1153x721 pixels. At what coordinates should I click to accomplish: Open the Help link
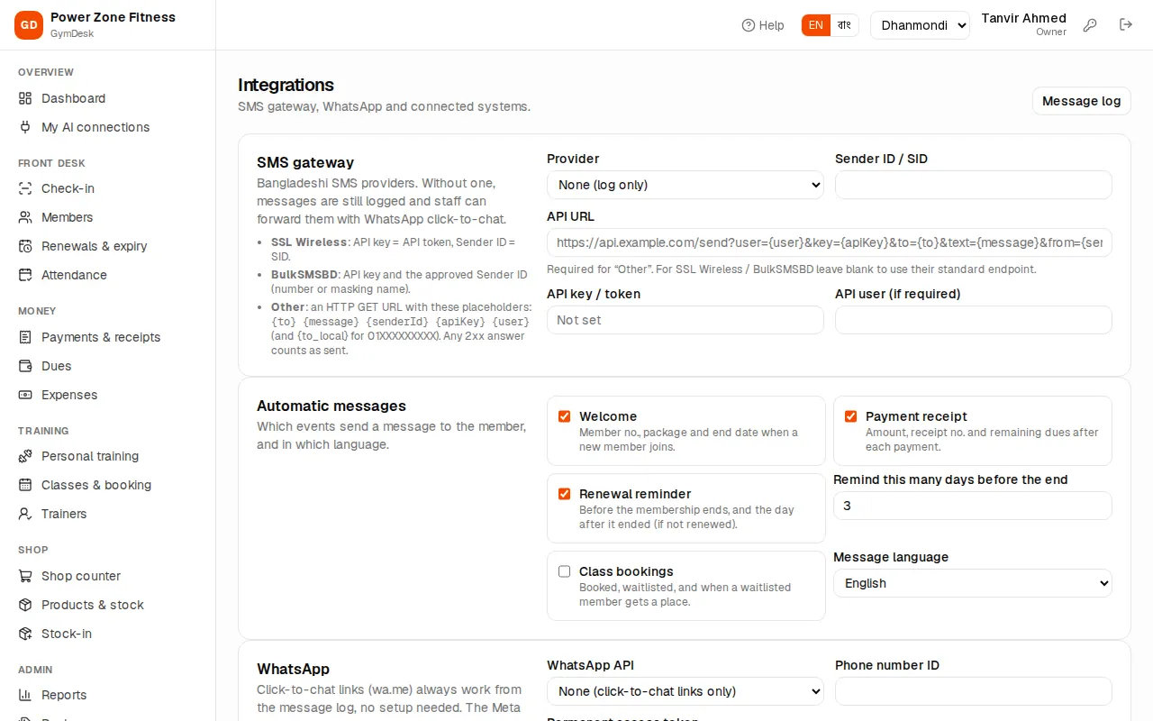763,25
